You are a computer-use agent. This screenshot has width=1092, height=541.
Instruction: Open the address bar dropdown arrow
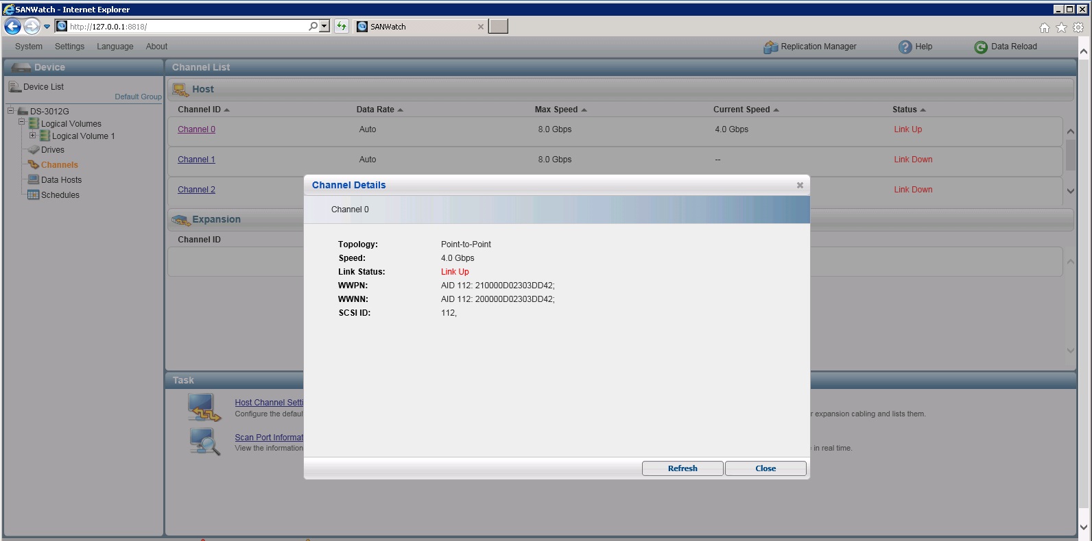(x=324, y=26)
